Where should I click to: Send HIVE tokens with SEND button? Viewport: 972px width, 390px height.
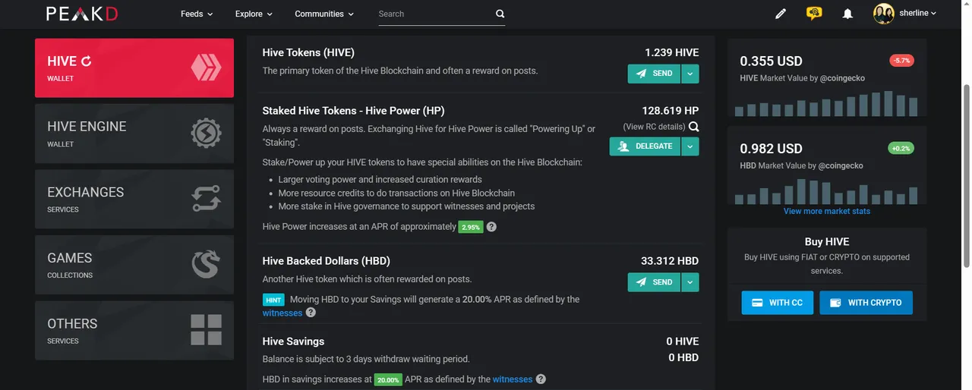point(654,74)
